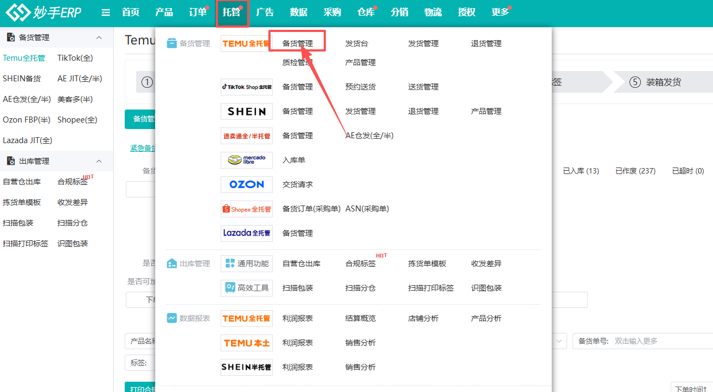Open the 更多 navigation menu
The width and height of the screenshot is (713, 392).
pos(500,12)
